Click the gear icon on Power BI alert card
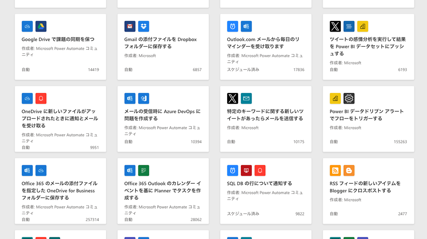This screenshot has height=239, width=427. [x=349, y=98]
